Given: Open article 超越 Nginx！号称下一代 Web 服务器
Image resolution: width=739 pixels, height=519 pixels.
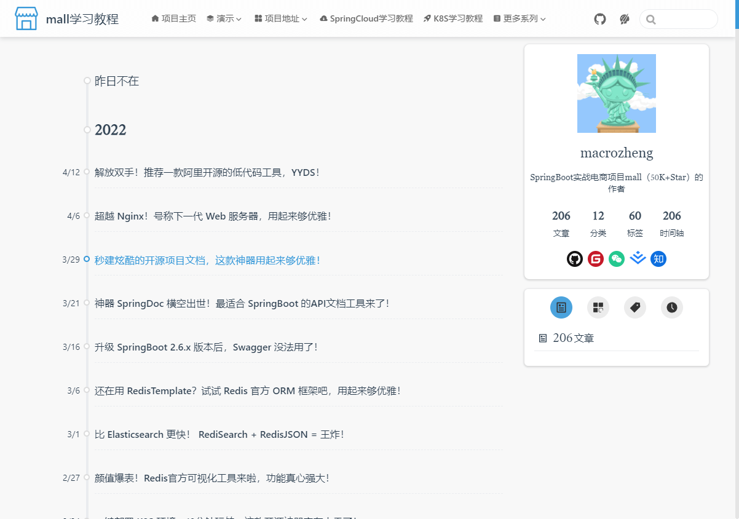Looking at the screenshot, I should click(213, 216).
